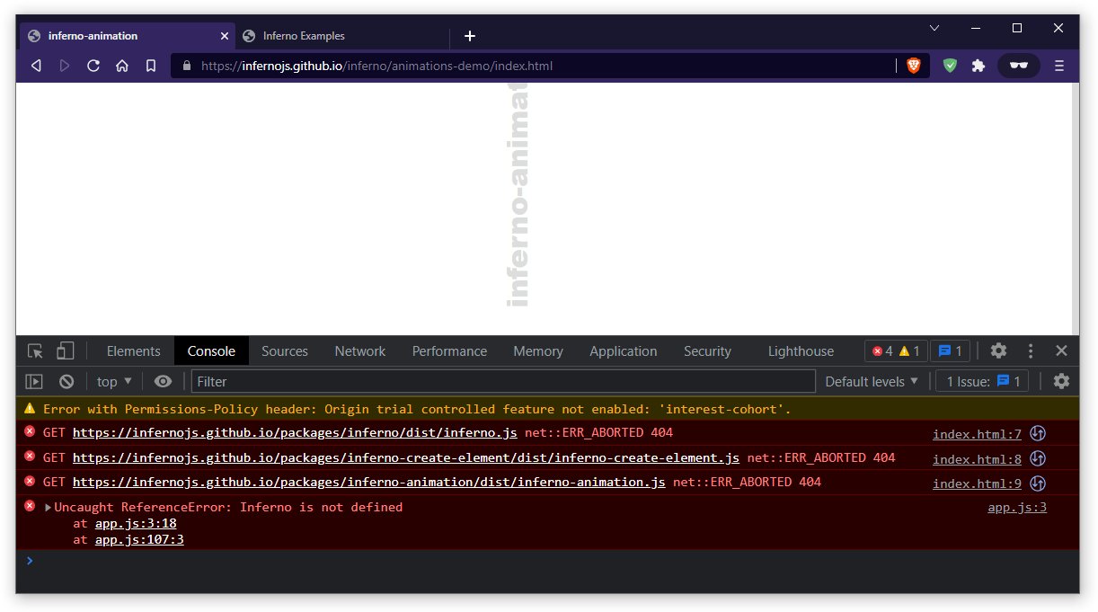Open the top context dropdown
This screenshot has width=1098, height=612.
coord(114,382)
